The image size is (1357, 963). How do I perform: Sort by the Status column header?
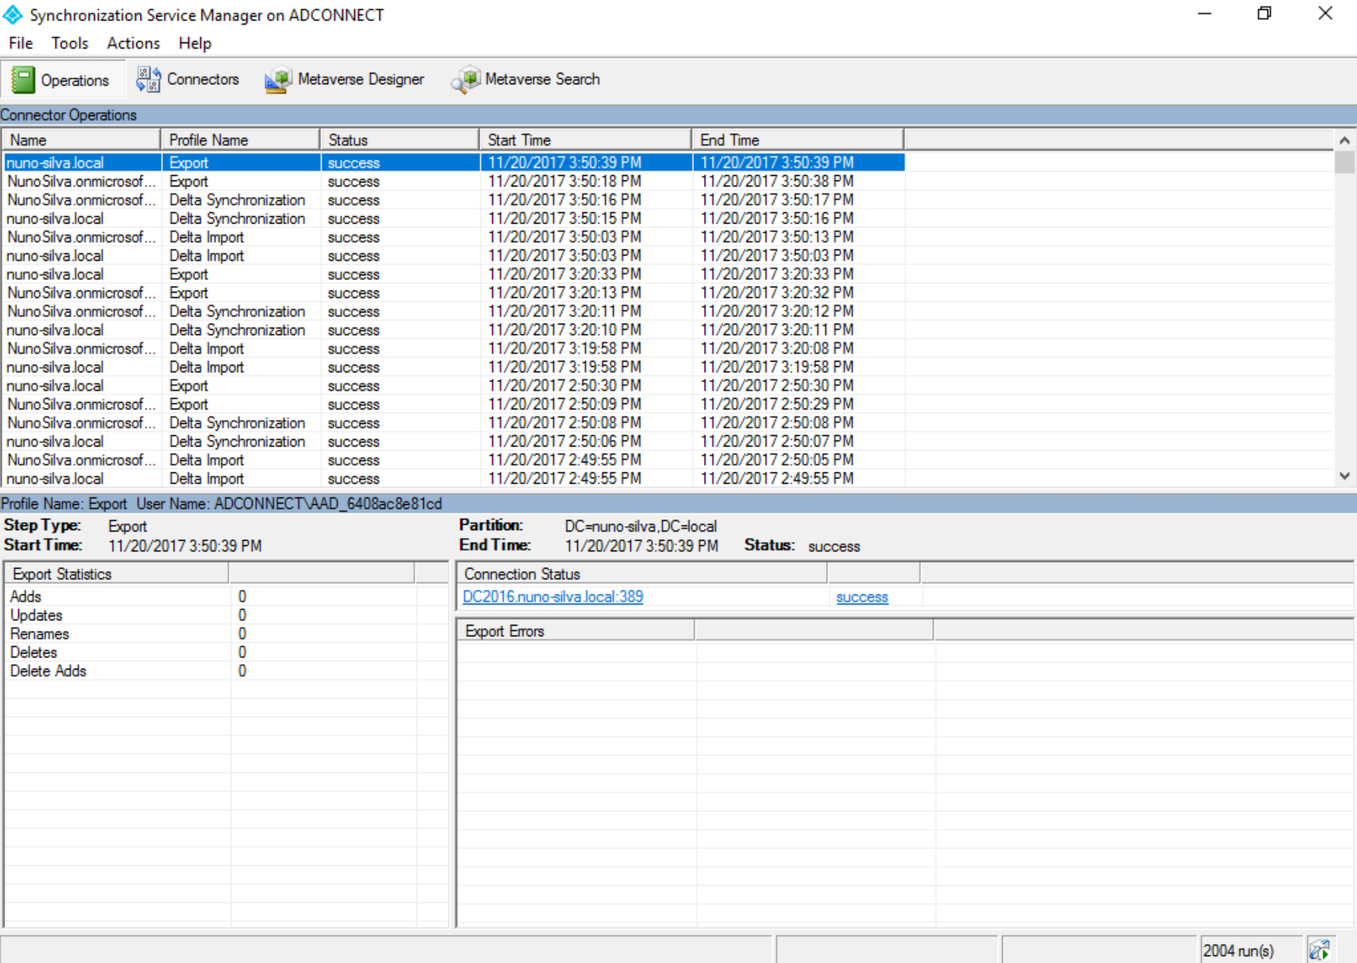399,140
